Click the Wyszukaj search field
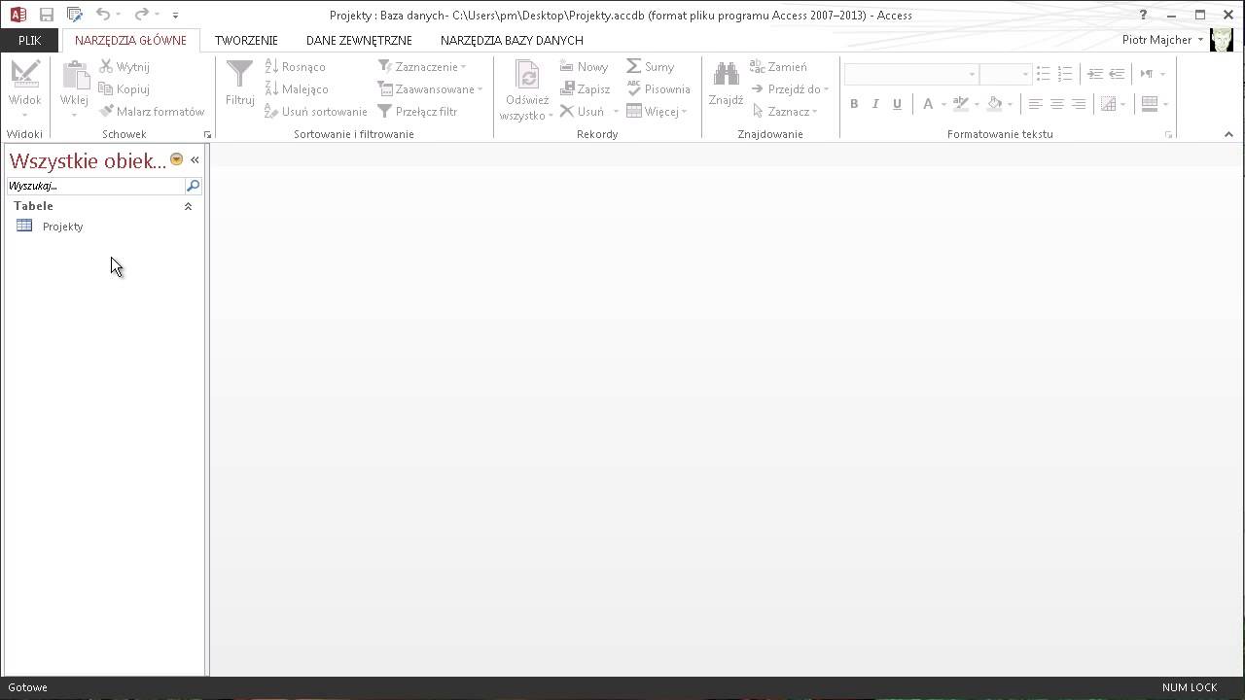 95,186
